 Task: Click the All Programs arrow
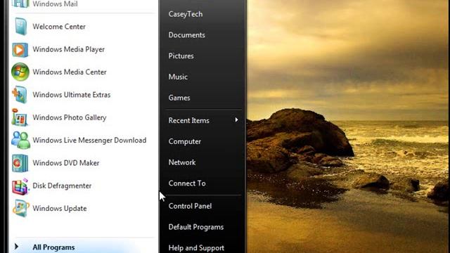(x=17, y=247)
